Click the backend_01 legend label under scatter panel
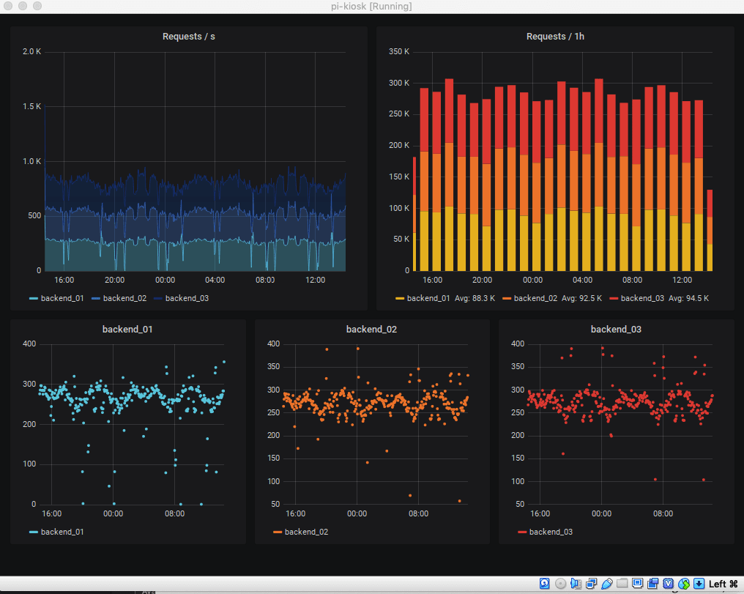The height and width of the screenshot is (594, 744). point(62,532)
